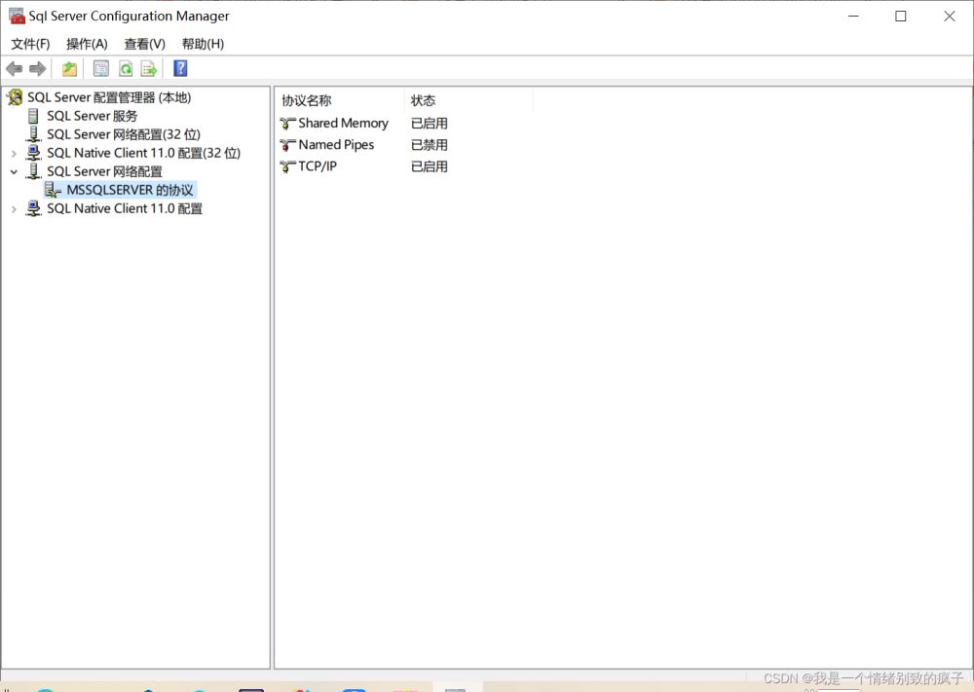974x692 pixels.
Task: Click the TCP/IP protocol icon
Action: click(287, 166)
